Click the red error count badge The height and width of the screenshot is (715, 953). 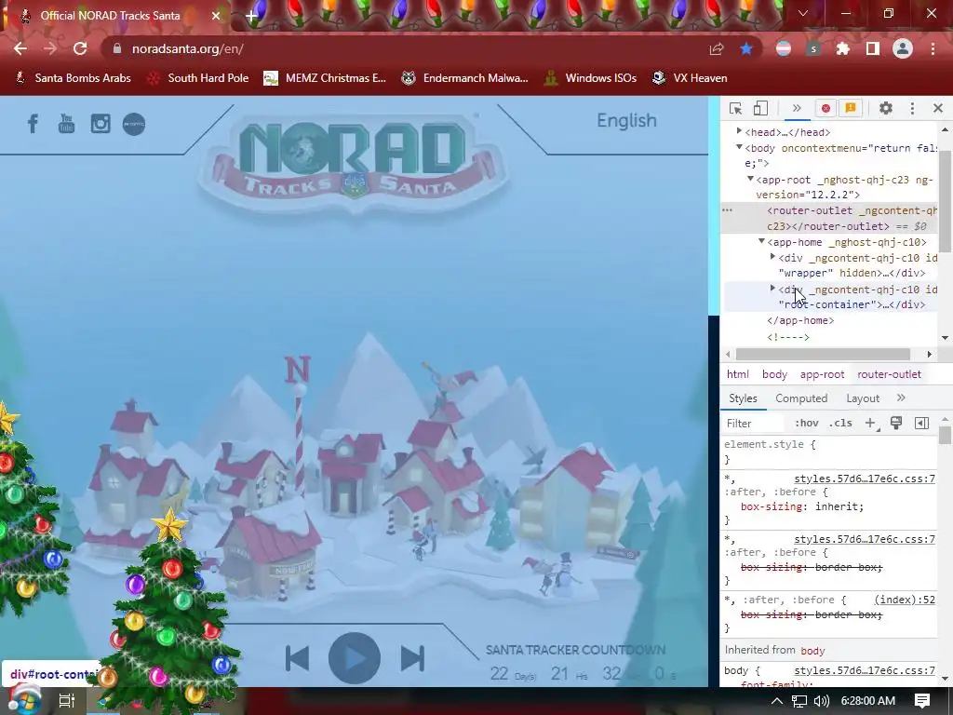(x=825, y=108)
